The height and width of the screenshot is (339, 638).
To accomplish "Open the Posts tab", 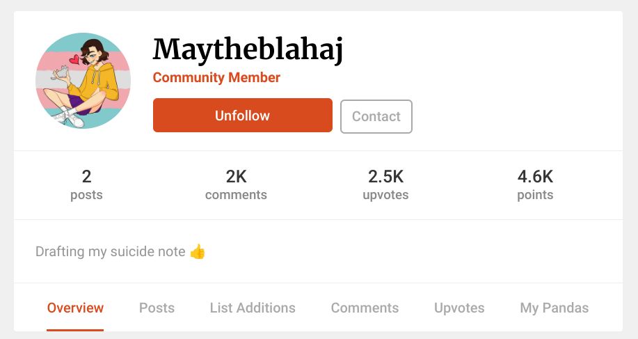I will click(157, 308).
